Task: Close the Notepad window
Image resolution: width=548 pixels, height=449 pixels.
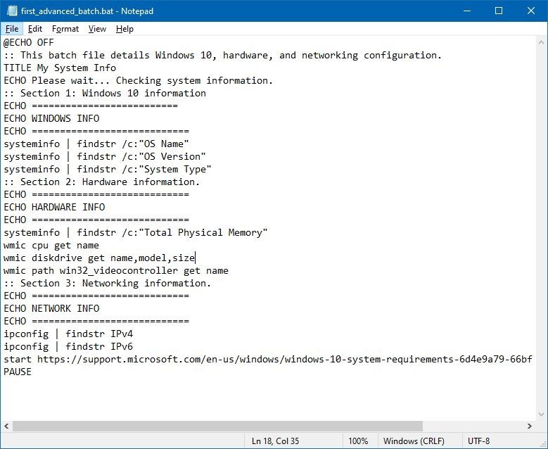Action: [531, 11]
